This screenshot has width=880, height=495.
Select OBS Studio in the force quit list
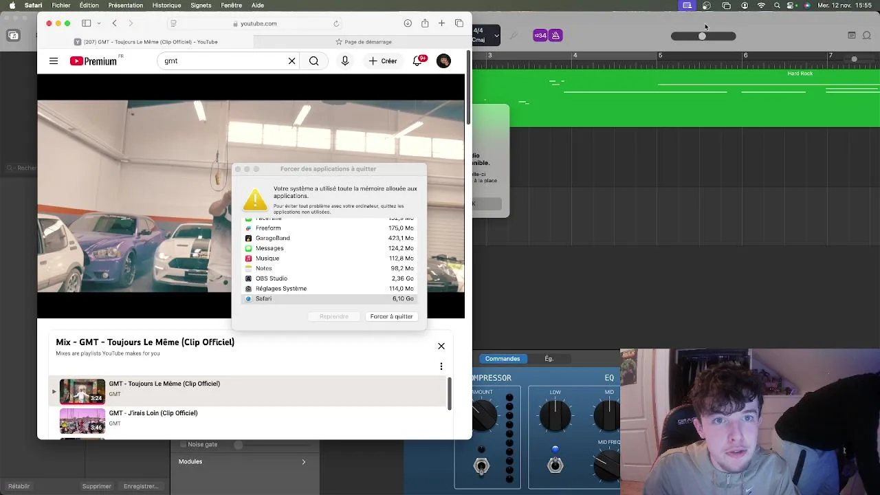(x=329, y=278)
